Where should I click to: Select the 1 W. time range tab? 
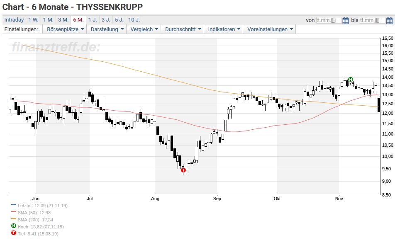coord(33,20)
